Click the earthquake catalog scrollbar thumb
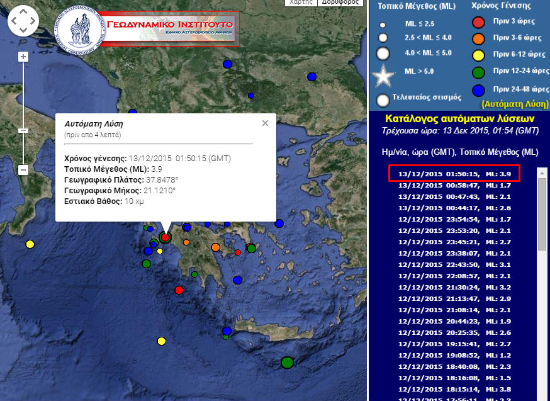This screenshot has width=550, height=401. click(542, 214)
